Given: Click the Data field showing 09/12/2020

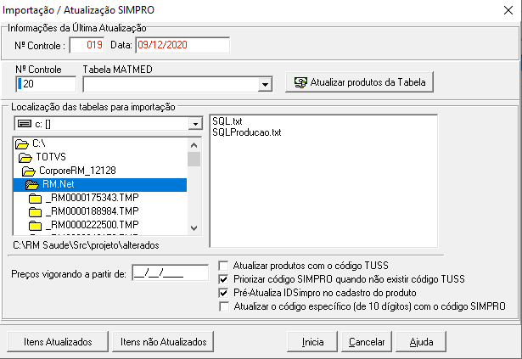Looking at the screenshot, I should (182, 45).
